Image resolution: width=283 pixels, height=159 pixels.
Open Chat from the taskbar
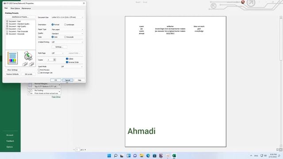click(135, 155)
